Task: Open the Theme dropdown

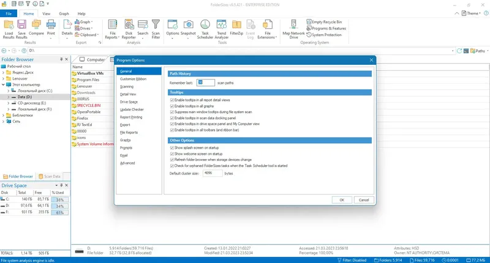Action: click(x=471, y=13)
